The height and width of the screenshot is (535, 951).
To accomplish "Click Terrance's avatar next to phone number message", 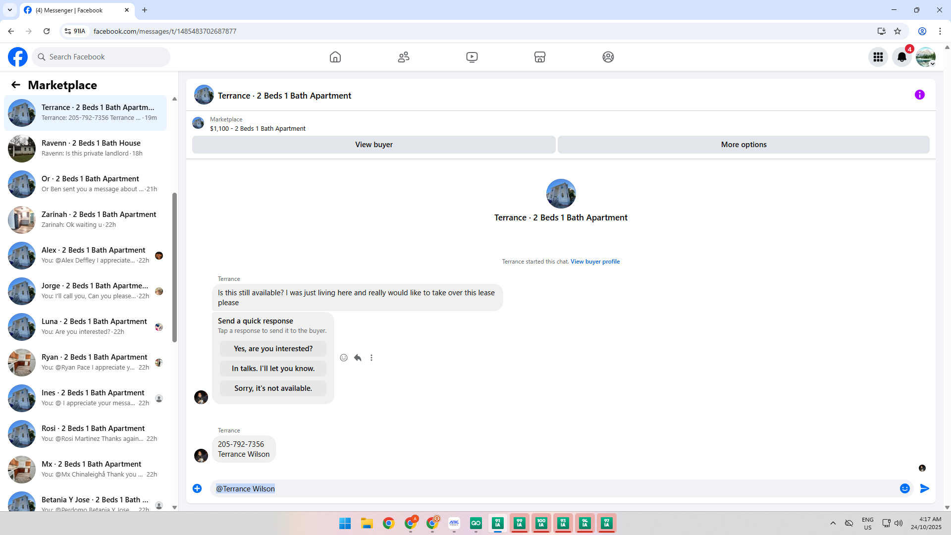I will click(x=201, y=456).
